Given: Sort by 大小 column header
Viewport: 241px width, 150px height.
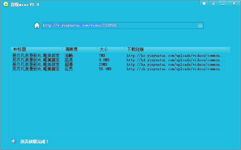Looking at the screenshot, I should coord(111,50).
